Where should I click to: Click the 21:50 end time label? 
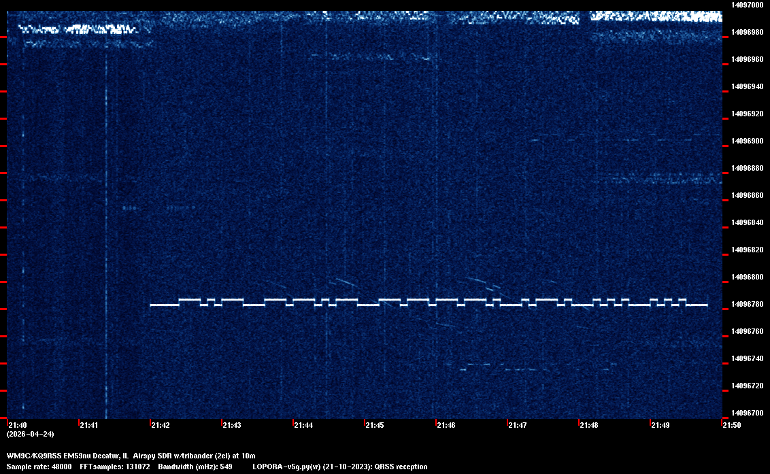tap(732, 426)
